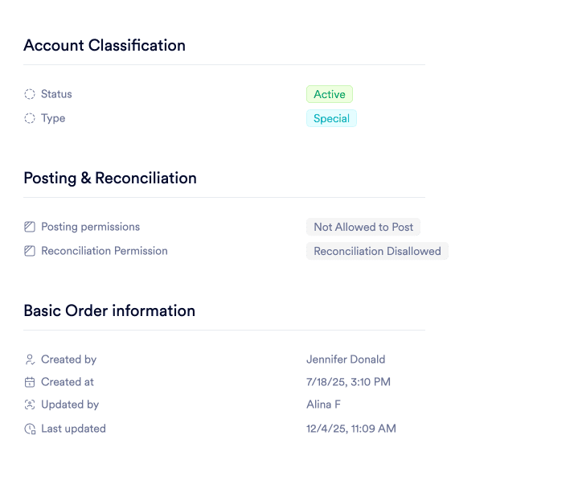Image resolution: width=574 pixels, height=497 pixels.
Task: Click the Basic Order information heading
Action: pos(109,310)
